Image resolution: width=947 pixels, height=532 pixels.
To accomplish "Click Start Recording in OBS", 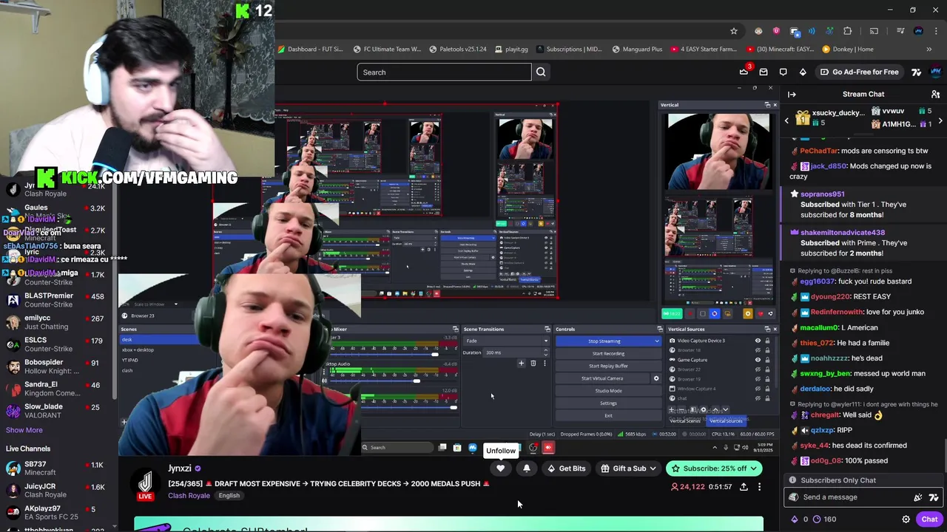I will click(608, 354).
